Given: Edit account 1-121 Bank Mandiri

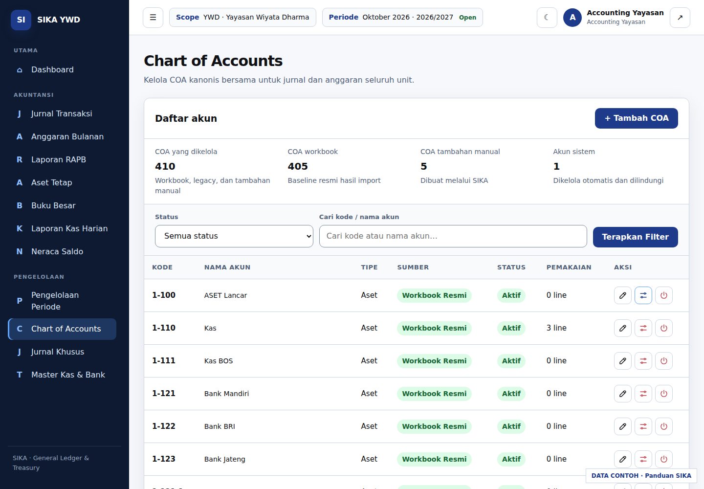Looking at the screenshot, I should tap(623, 394).
